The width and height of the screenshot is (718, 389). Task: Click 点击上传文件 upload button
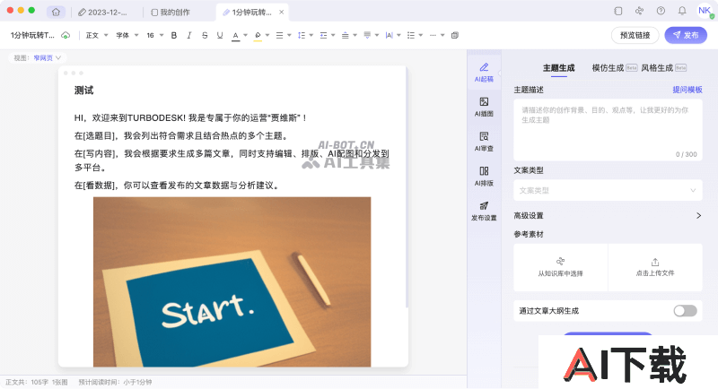click(x=655, y=267)
